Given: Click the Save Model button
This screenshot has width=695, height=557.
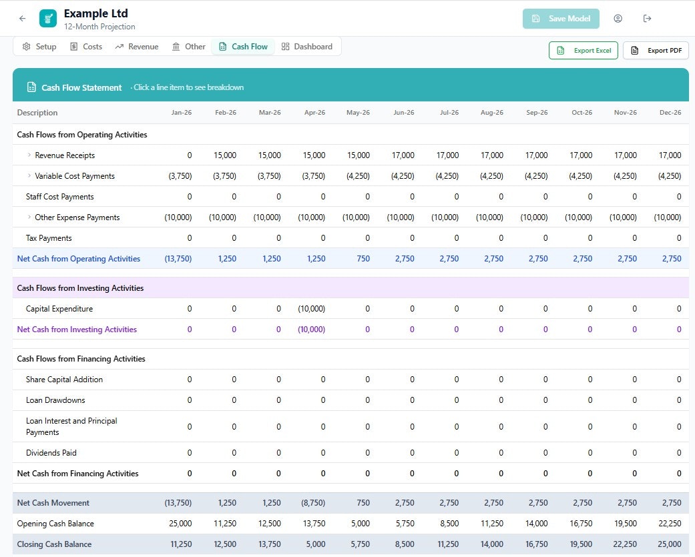Looking at the screenshot, I should tap(561, 19).
